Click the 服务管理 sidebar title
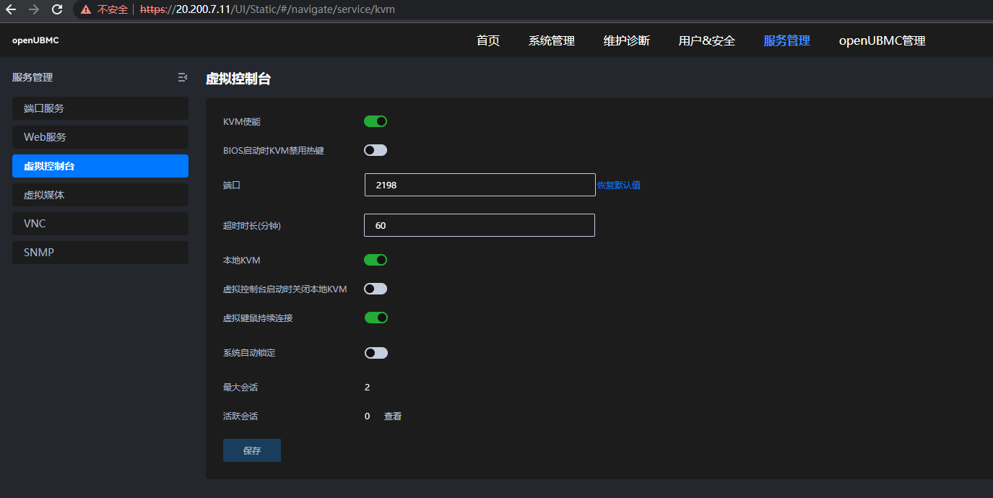The width and height of the screenshot is (993, 498). (32, 77)
